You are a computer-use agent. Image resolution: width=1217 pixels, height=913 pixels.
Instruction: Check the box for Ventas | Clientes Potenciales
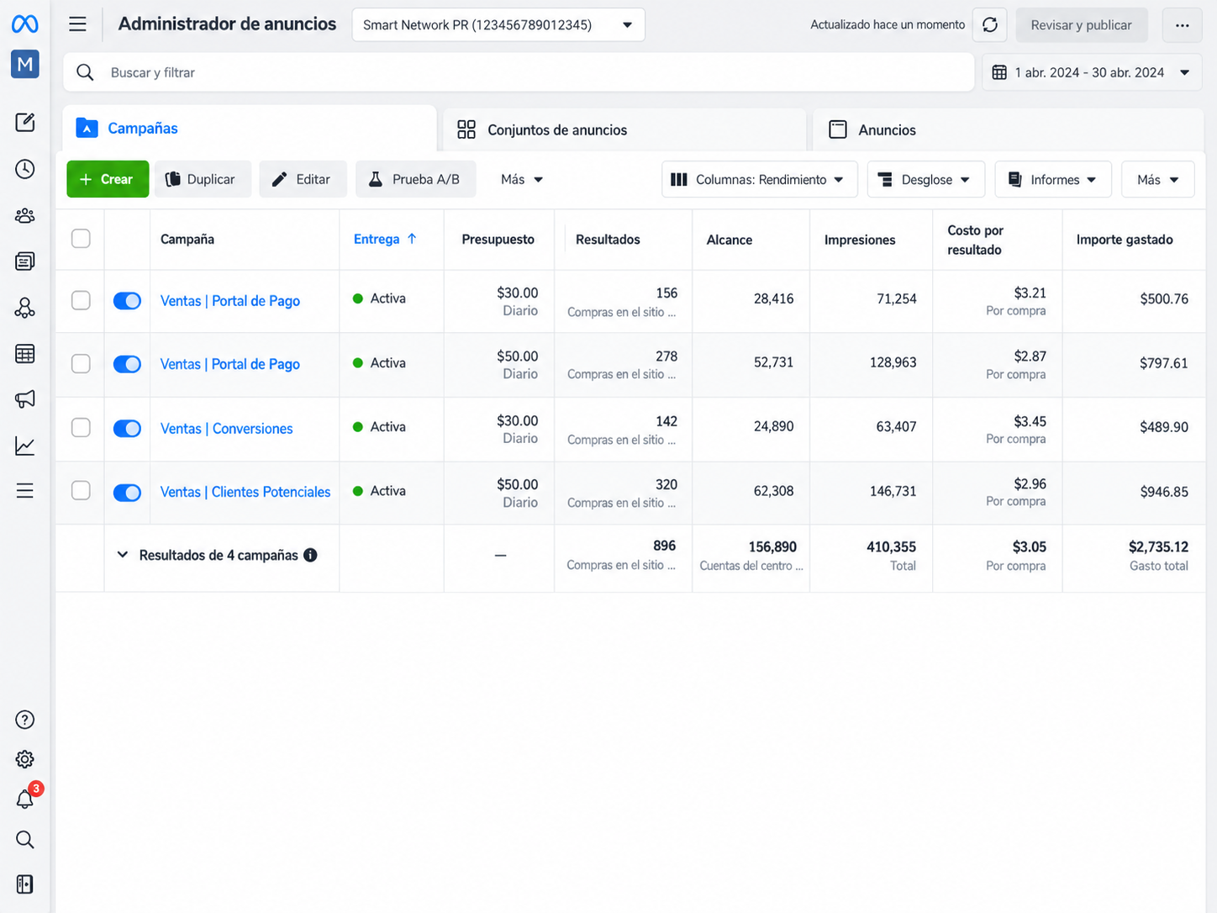(81, 491)
